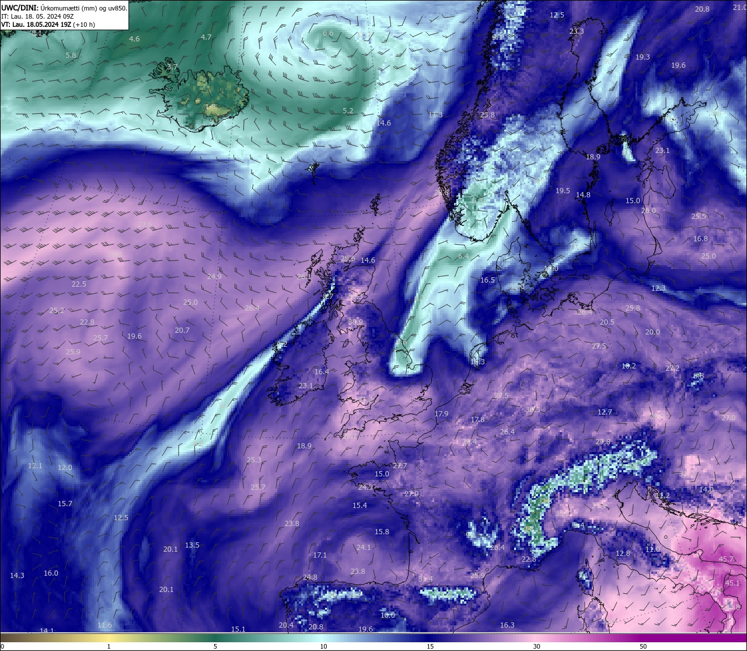The height and width of the screenshot is (651, 747).
Task: Click the map value 25.3
Action: tap(254, 459)
